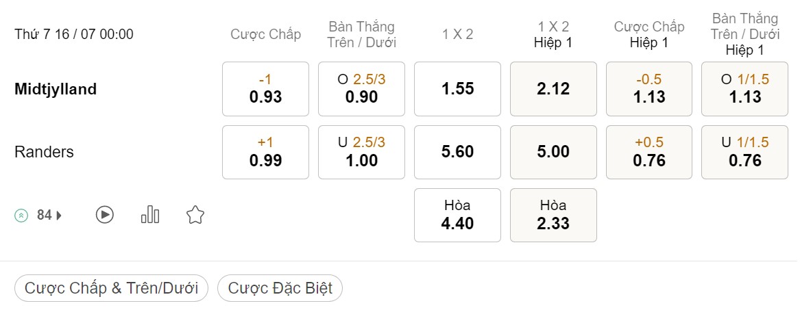The image size is (800, 323).
Task: Open the Midtjylland team name link
Action: 56,89
